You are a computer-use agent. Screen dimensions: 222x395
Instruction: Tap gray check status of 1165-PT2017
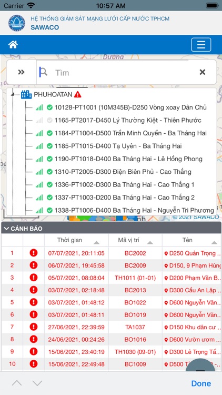click(x=49, y=120)
